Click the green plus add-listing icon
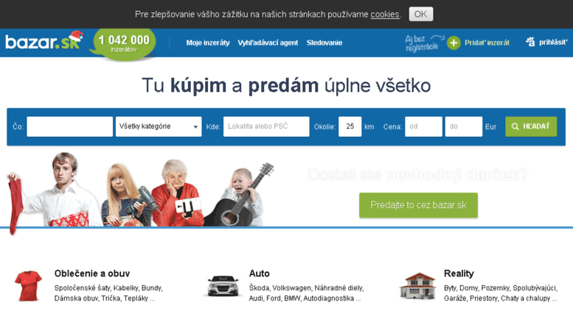Image resolution: width=573 pixels, height=311 pixels. pyautogui.click(x=454, y=43)
